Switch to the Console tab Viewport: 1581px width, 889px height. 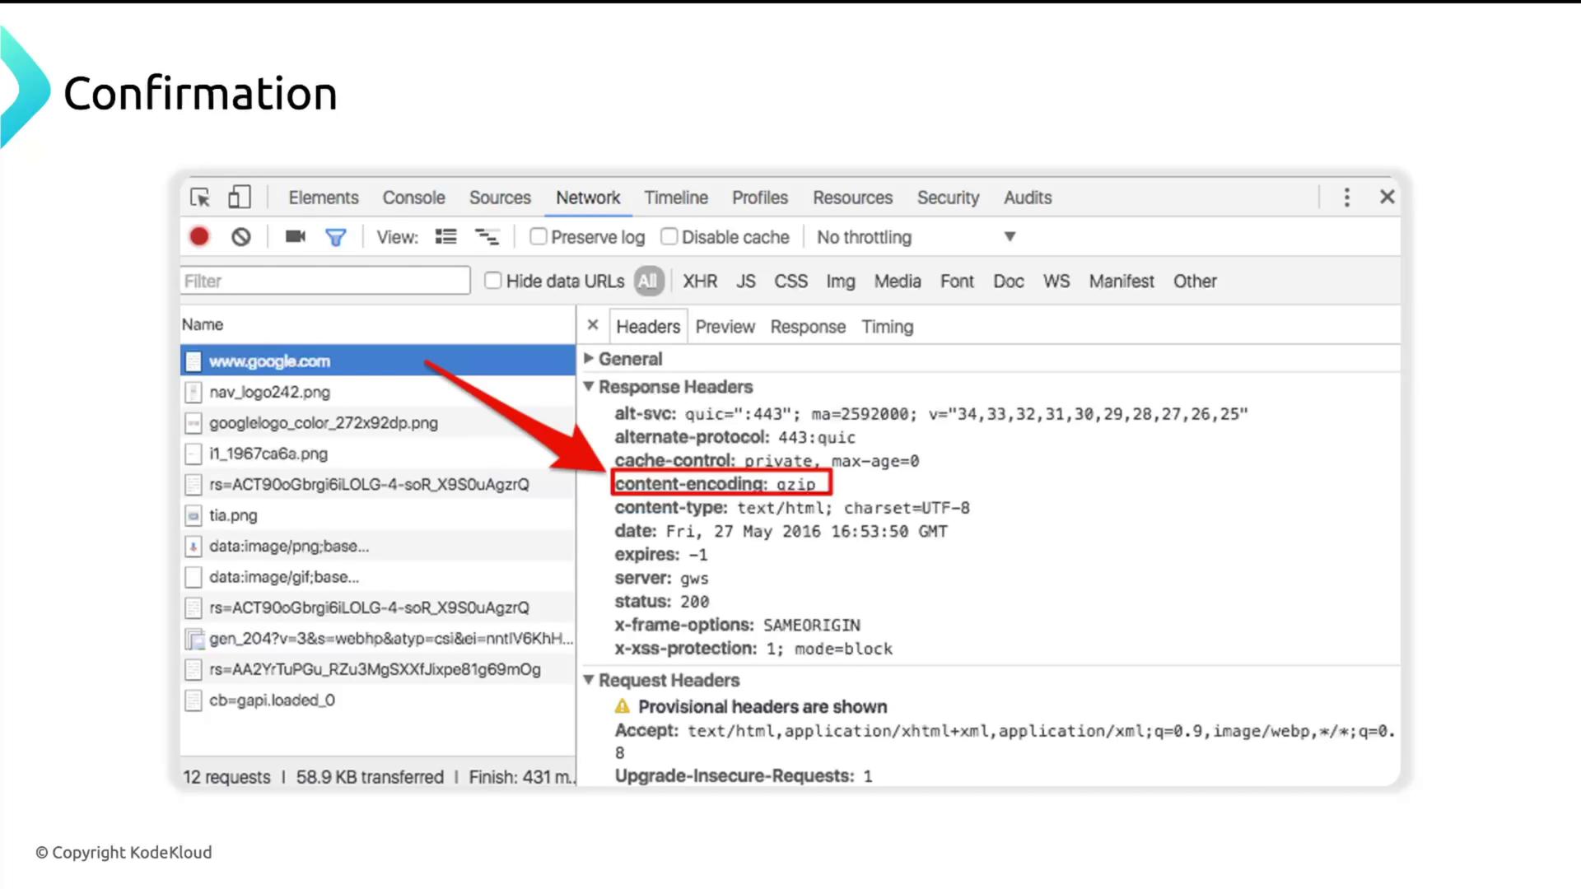click(x=413, y=198)
